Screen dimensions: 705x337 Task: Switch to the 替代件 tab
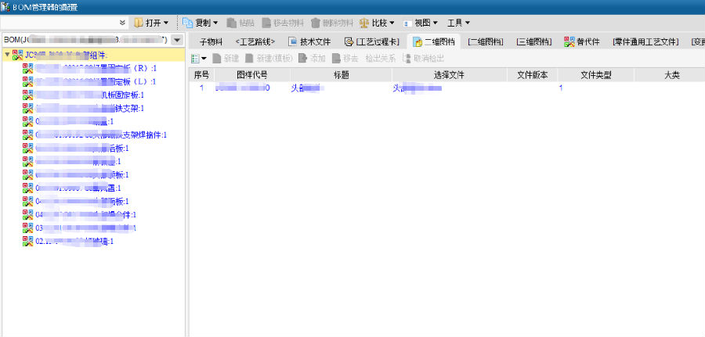(582, 41)
